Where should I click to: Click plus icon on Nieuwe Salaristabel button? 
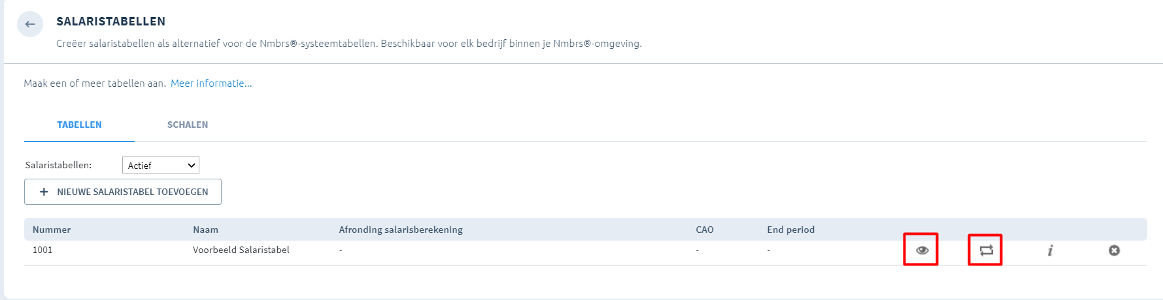[44, 192]
